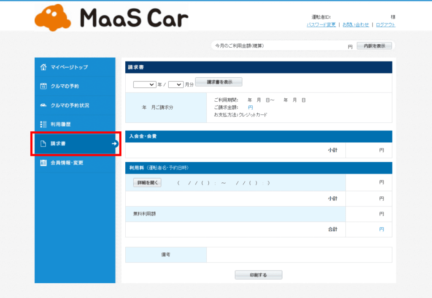Click the member card icon for 会員情報・変更
This screenshot has width=432, height=298.
43,163
